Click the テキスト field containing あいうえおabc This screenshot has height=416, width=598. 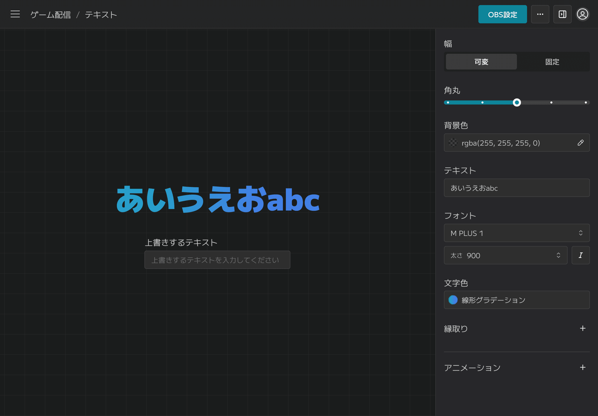point(516,188)
